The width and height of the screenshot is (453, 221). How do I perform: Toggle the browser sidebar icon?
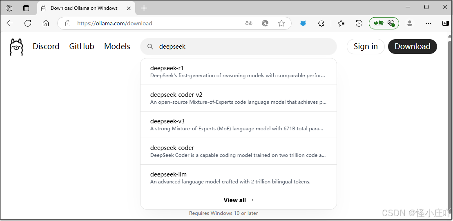446,23
